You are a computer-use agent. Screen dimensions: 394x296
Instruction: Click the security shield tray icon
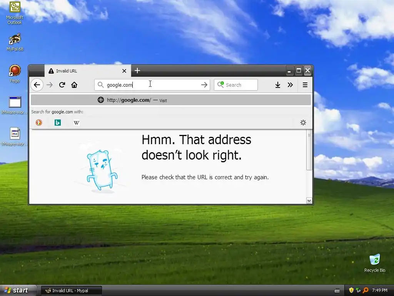tap(351, 290)
